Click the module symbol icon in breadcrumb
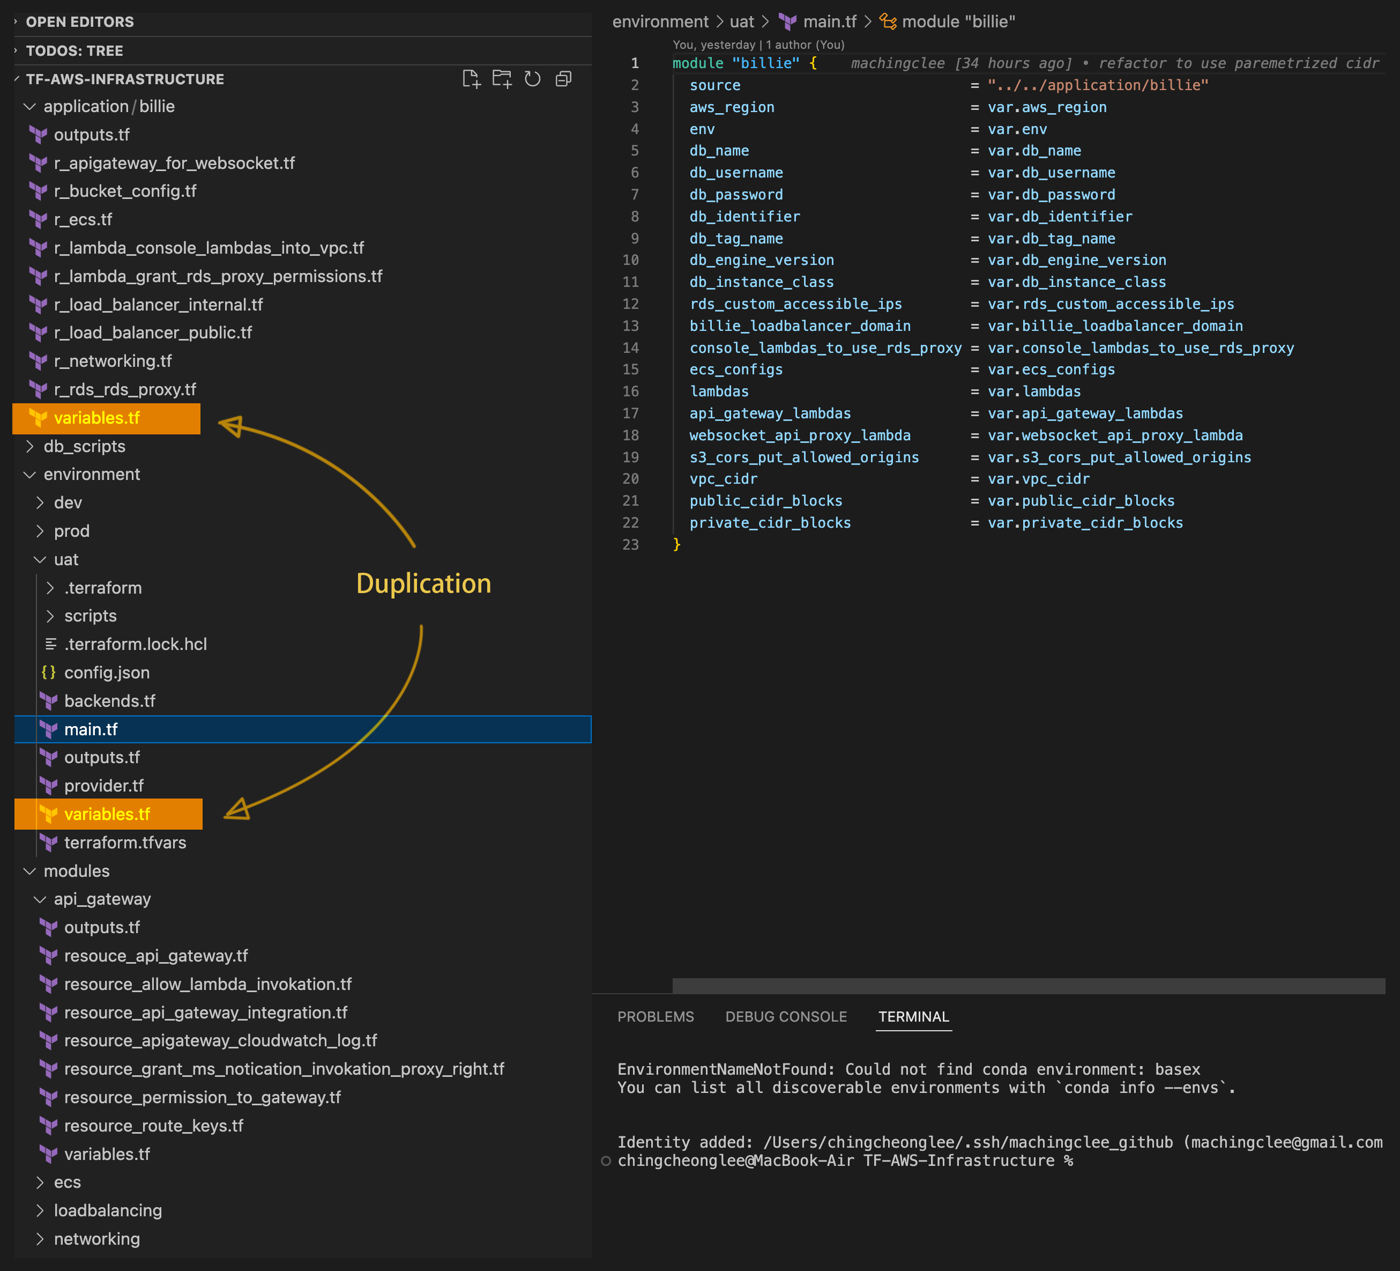1400x1271 pixels. coord(888,21)
